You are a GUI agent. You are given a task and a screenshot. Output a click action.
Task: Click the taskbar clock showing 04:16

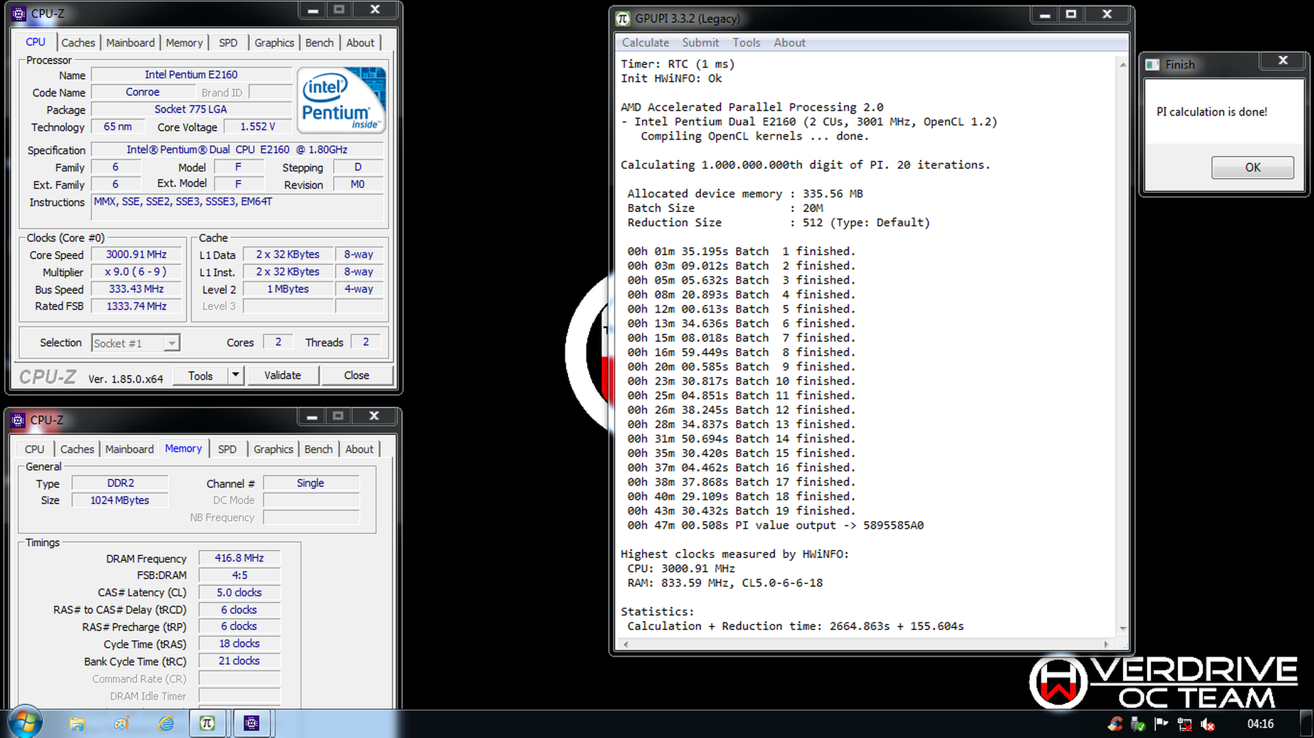1260,724
